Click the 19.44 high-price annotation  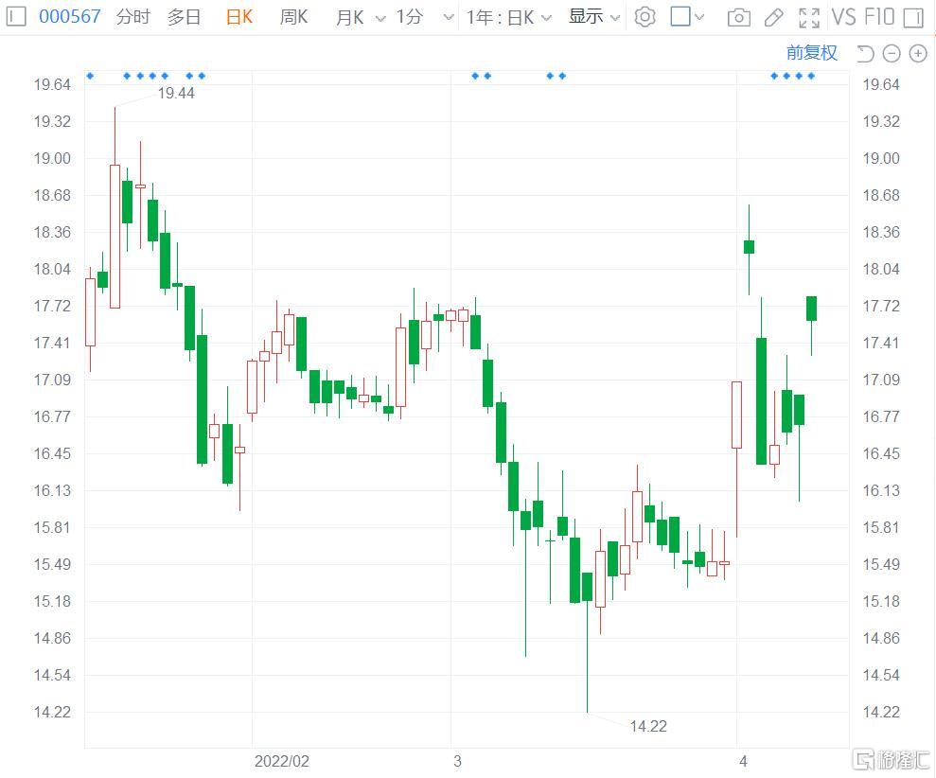point(176,93)
